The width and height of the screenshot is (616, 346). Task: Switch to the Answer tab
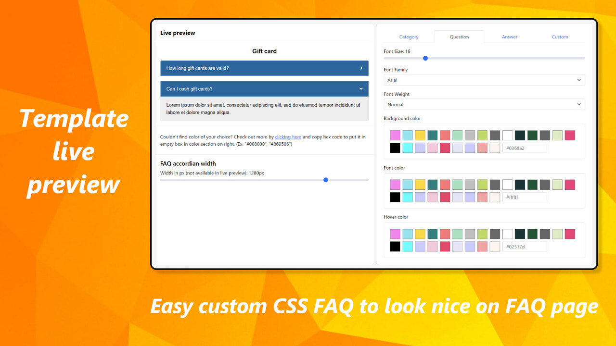tap(510, 37)
